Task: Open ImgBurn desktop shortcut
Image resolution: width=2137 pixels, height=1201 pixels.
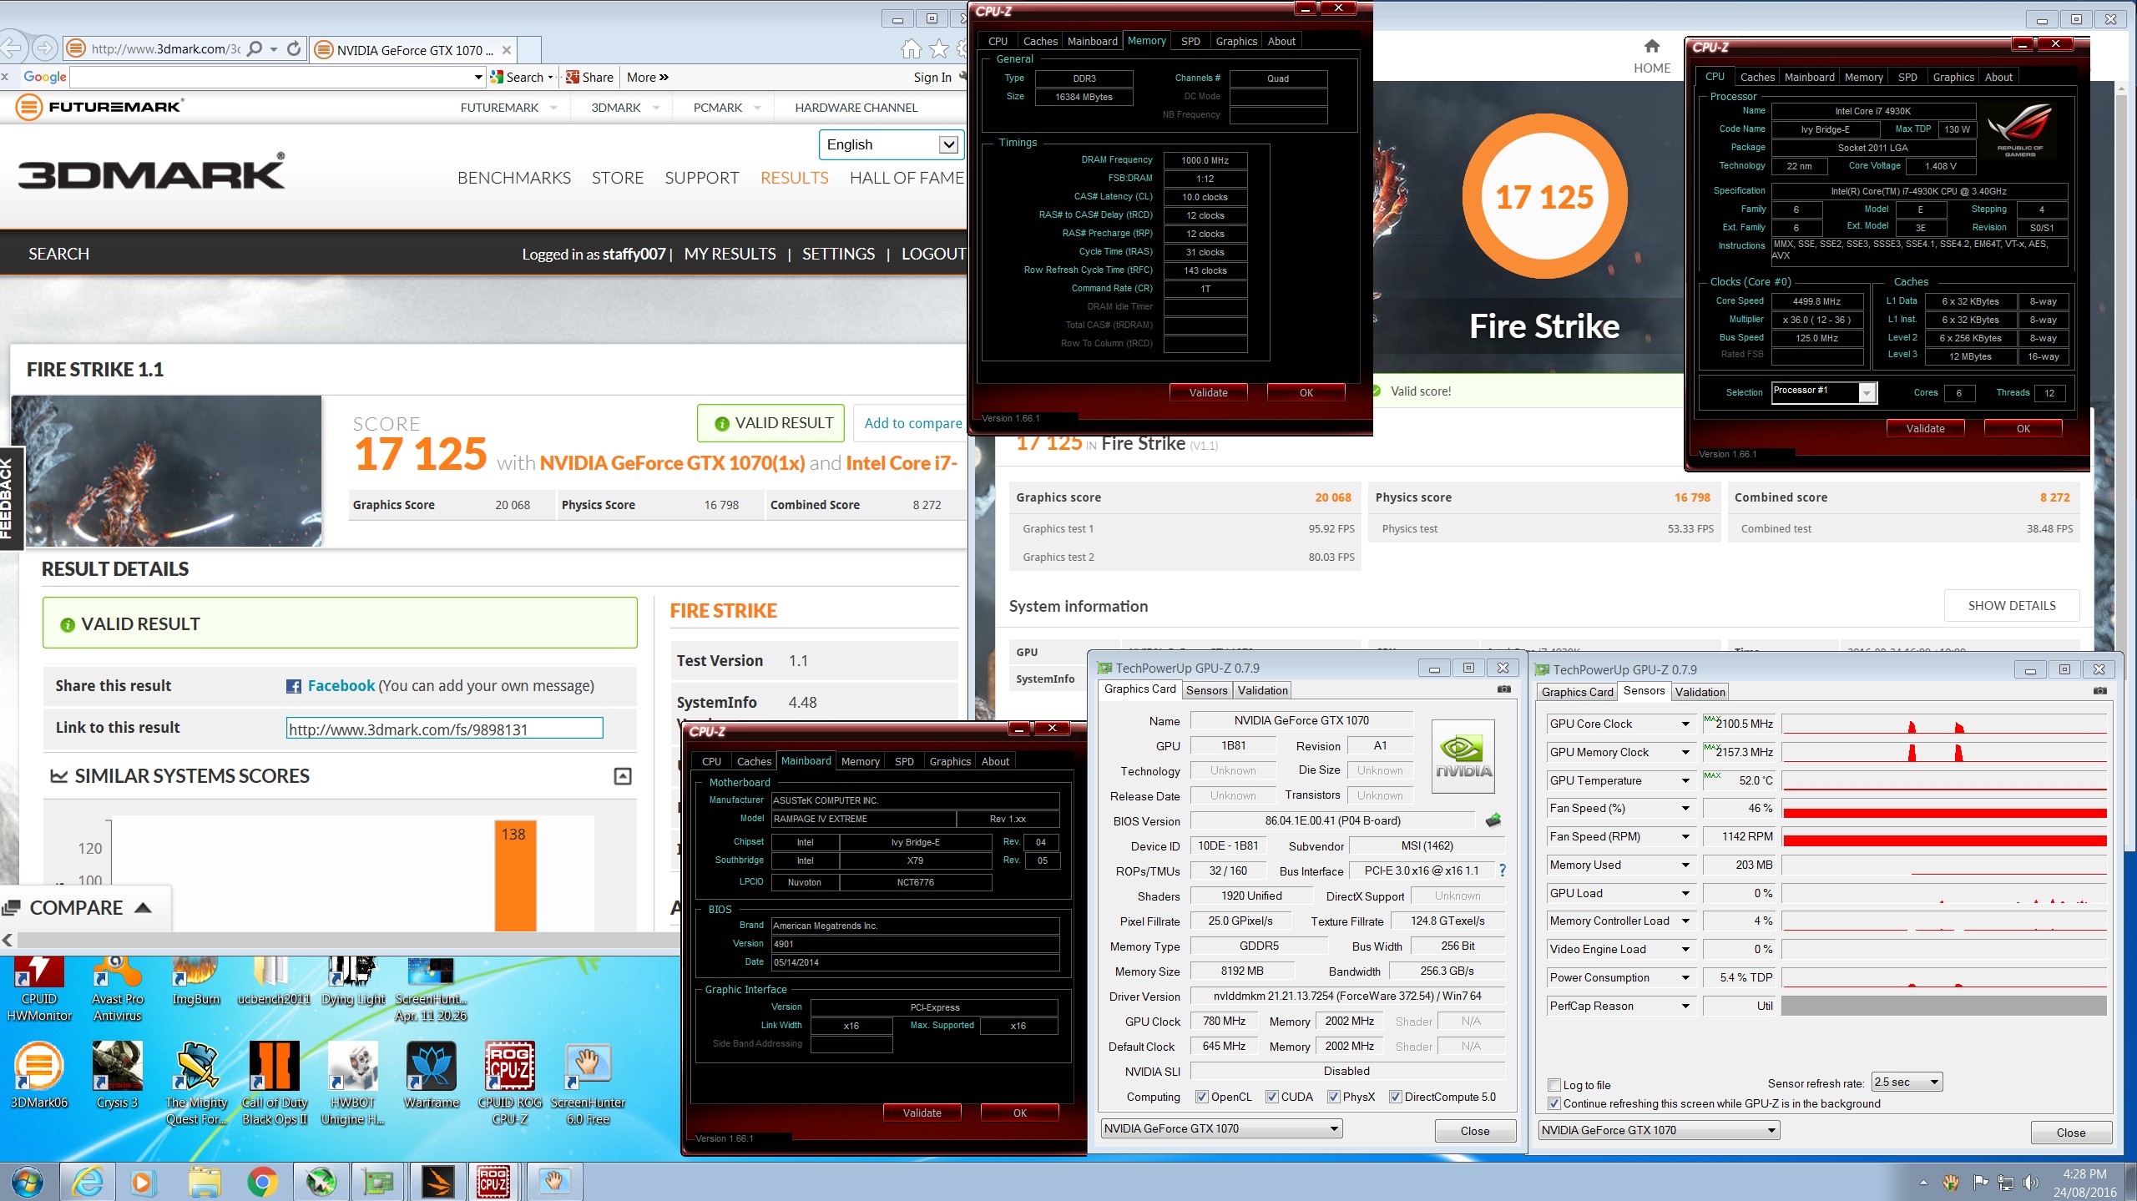Action: pyautogui.click(x=195, y=982)
